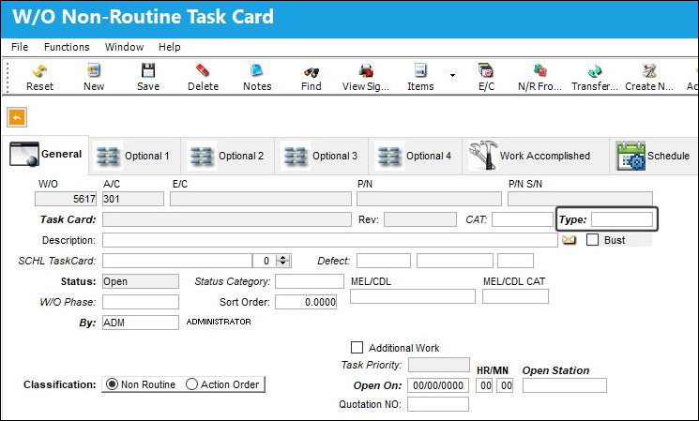This screenshot has height=421, width=699.
Task: Click the Reset toolbar icon
Action: [39, 71]
